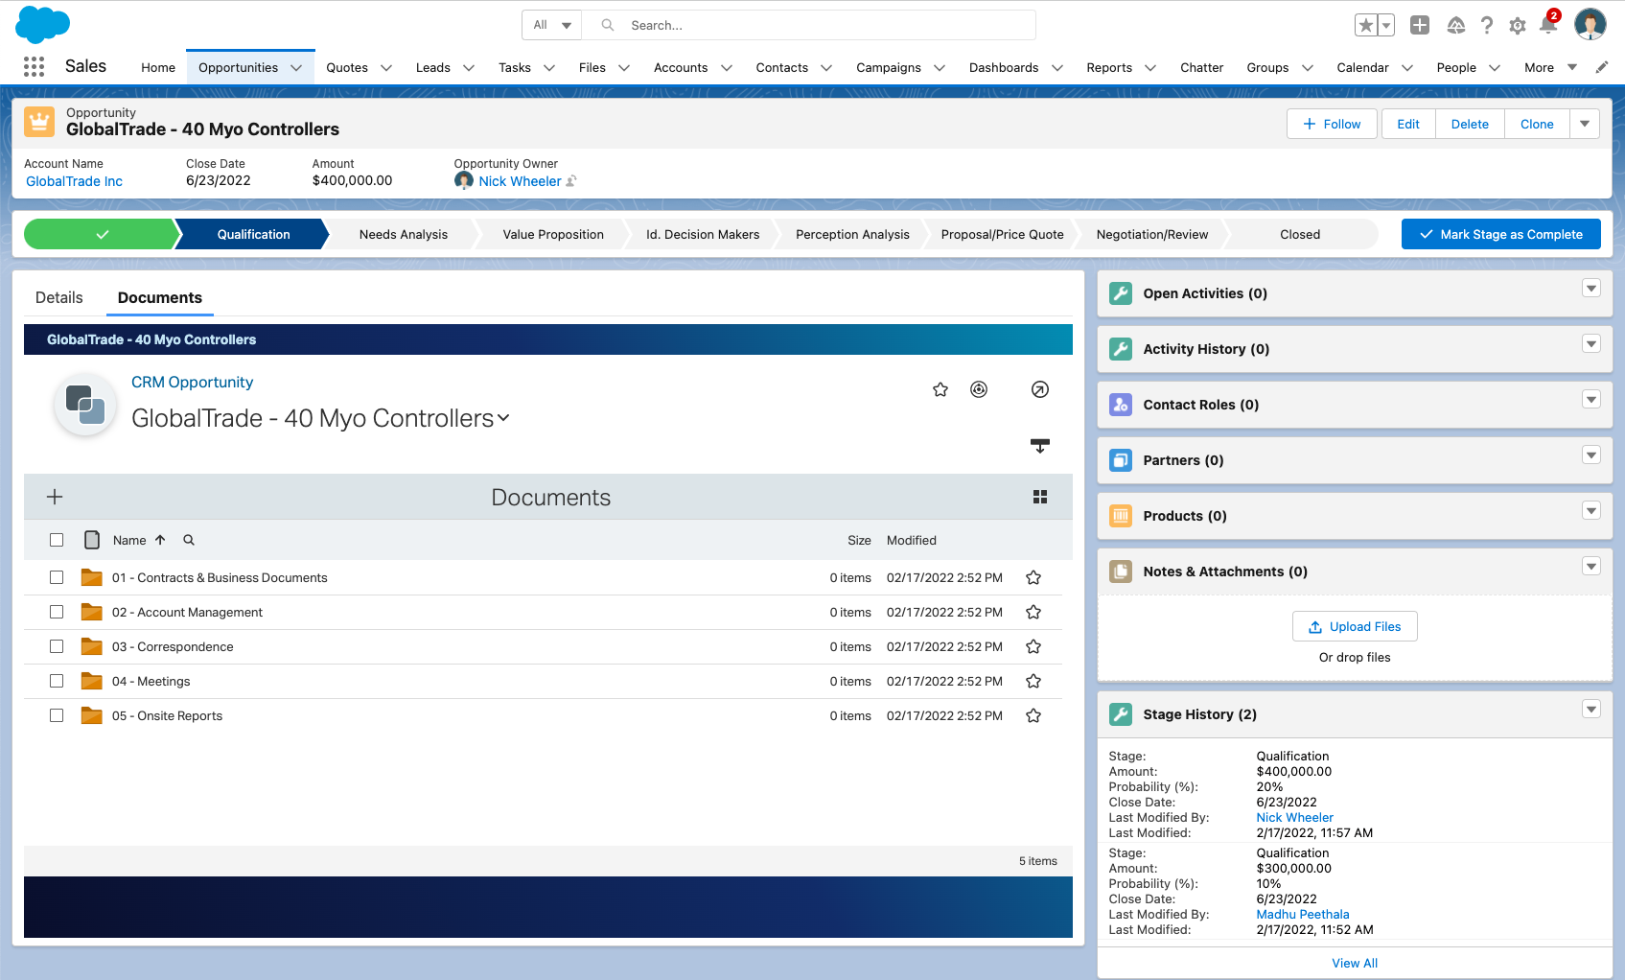The width and height of the screenshot is (1625, 980).
Task: Open the Dashboards navigation tab
Action: tap(1004, 67)
